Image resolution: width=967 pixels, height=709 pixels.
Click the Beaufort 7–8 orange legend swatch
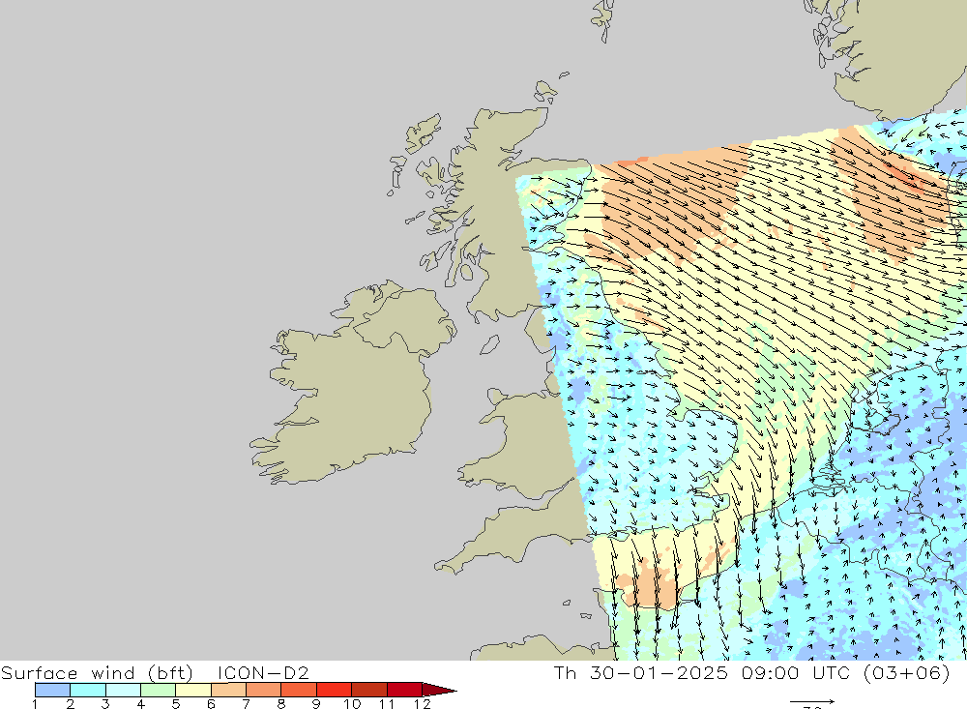click(263, 690)
